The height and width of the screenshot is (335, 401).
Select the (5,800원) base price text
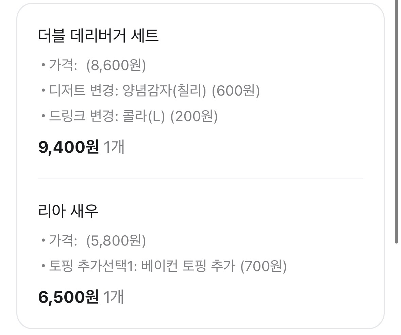(116, 241)
